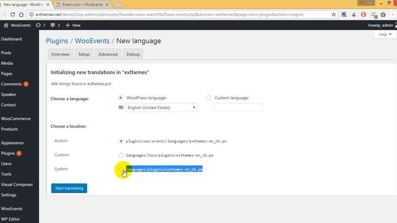Viewport: 397px width, 223px height.
Task: Open Pages in the sidebar
Action: tap(7, 74)
